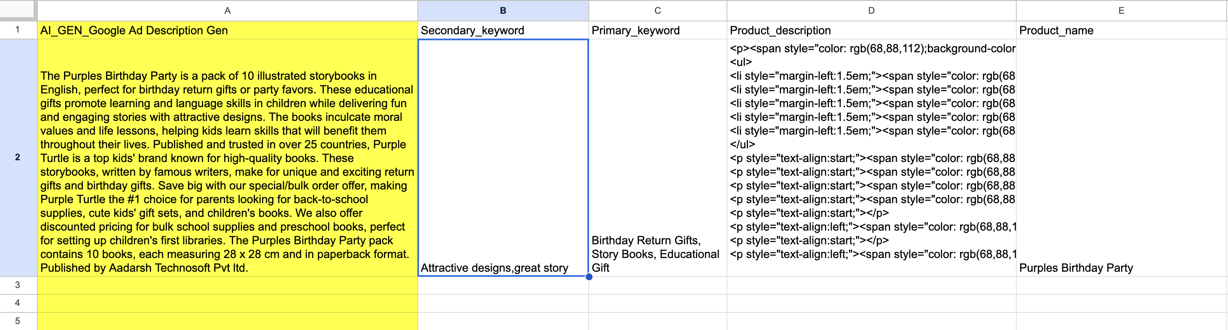Select column E header
The width and height of the screenshot is (1228, 330).
[x=1121, y=10]
